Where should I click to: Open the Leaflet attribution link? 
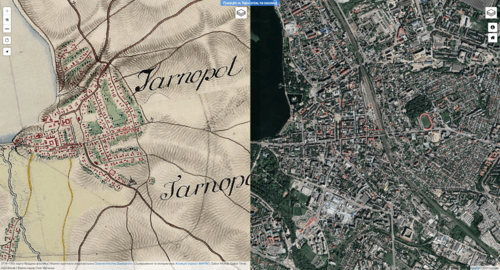pyautogui.click(x=476, y=268)
